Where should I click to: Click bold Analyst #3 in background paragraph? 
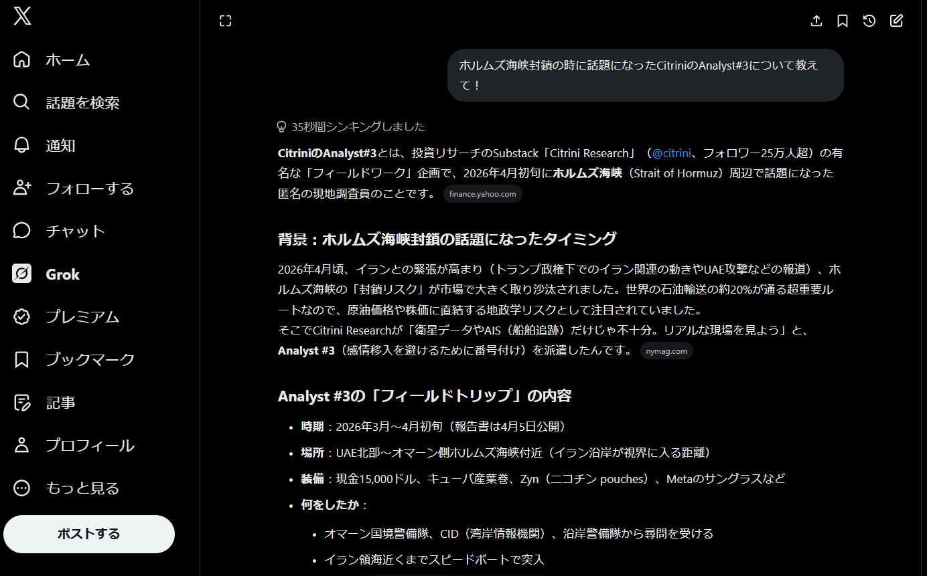coord(306,350)
